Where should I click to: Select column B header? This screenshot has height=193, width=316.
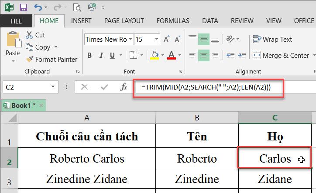[197, 118]
